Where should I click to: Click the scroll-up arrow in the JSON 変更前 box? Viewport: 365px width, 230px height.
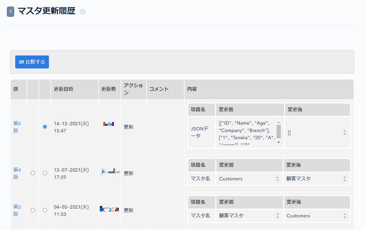(279, 123)
